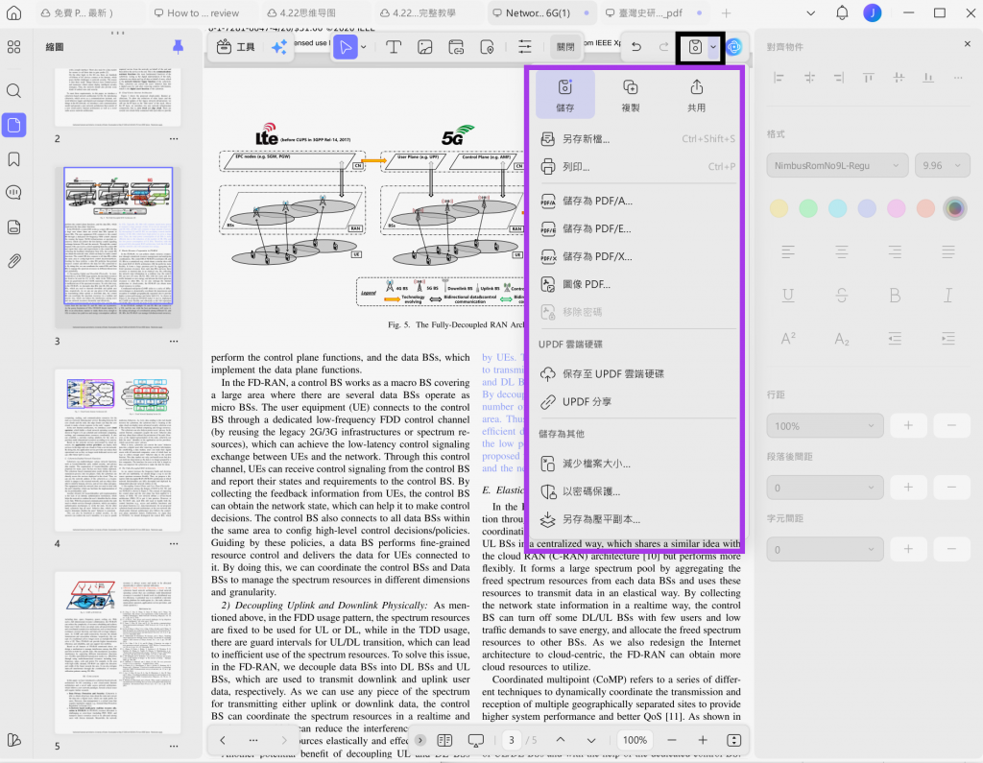Open the 行距 100% dropdown

coord(825,426)
